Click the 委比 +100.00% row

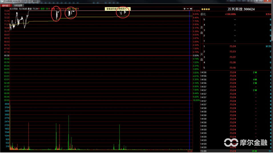[x=236, y=14]
